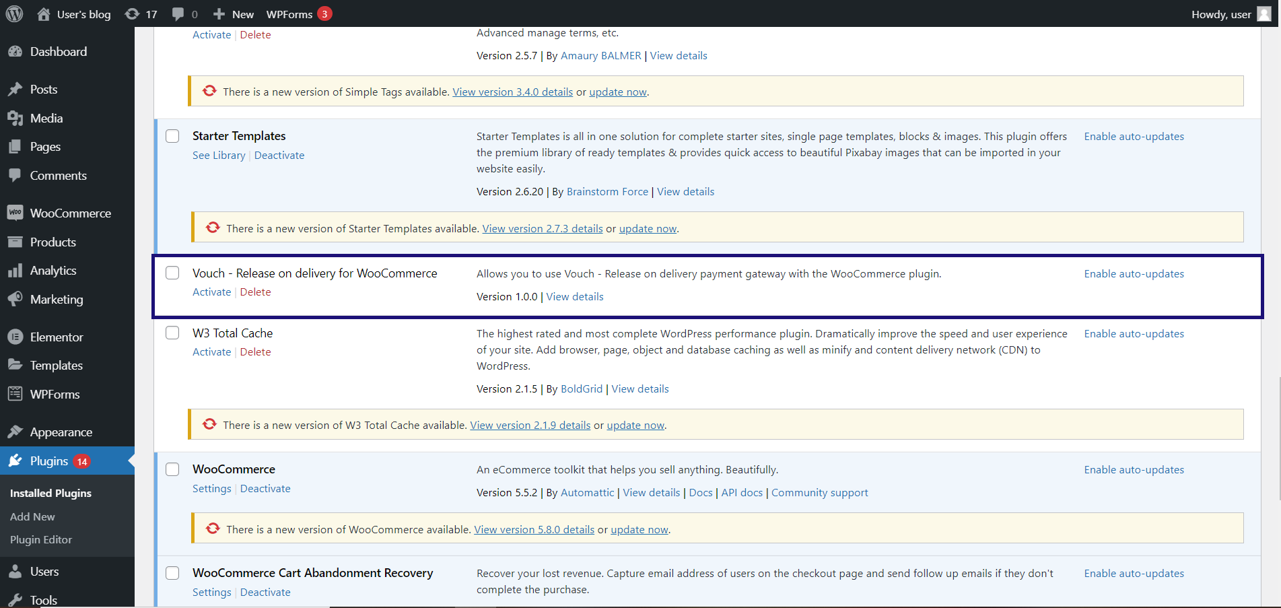Open WooCommerce API docs link
This screenshot has height=608, width=1281.
(x=742, y=492)
